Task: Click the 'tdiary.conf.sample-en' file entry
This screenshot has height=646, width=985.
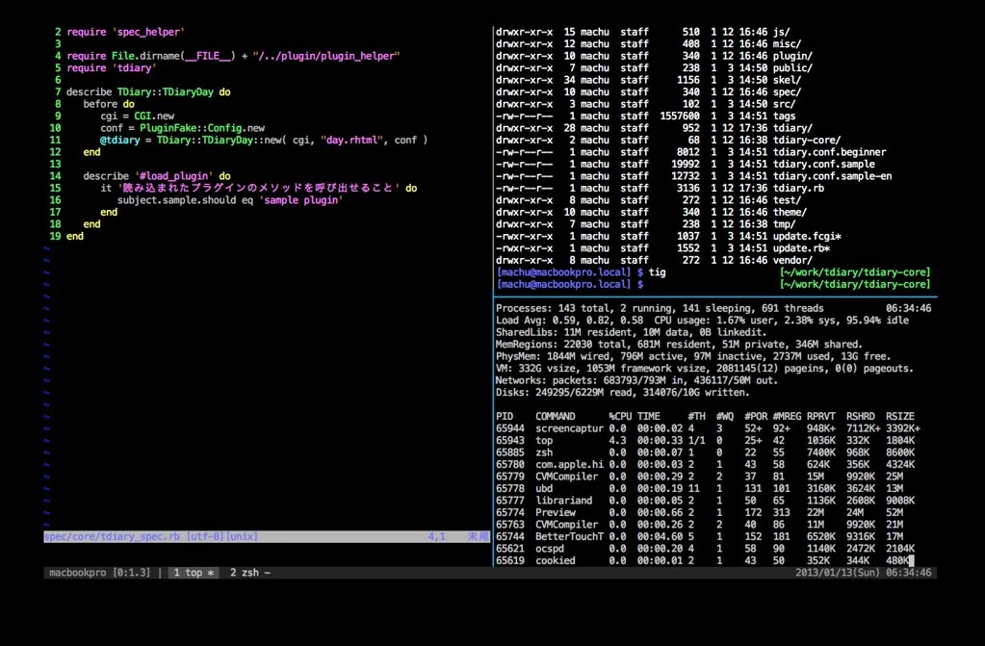Action: (832, 176)
